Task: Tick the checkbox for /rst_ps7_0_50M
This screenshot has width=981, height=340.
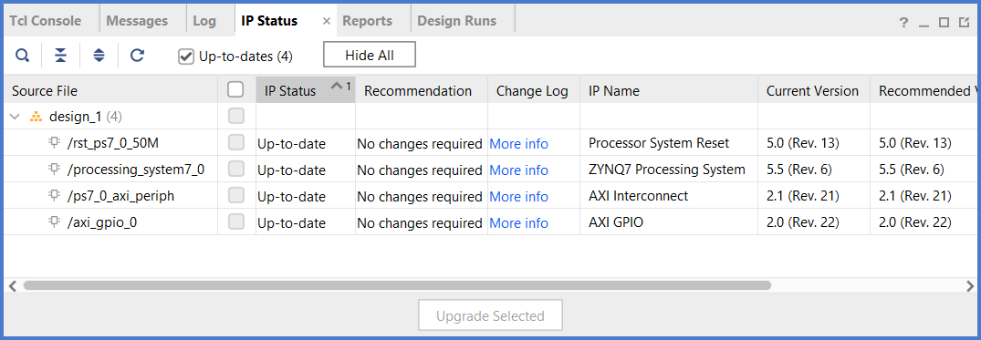Action: click(235, 143)
